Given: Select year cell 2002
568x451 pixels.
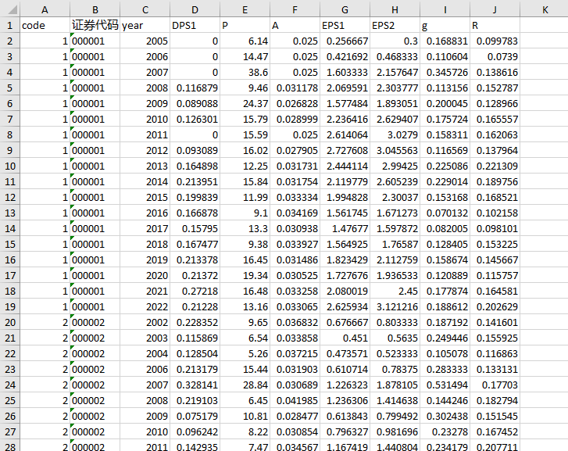Looking at the screenshot, I should [145, 322].
